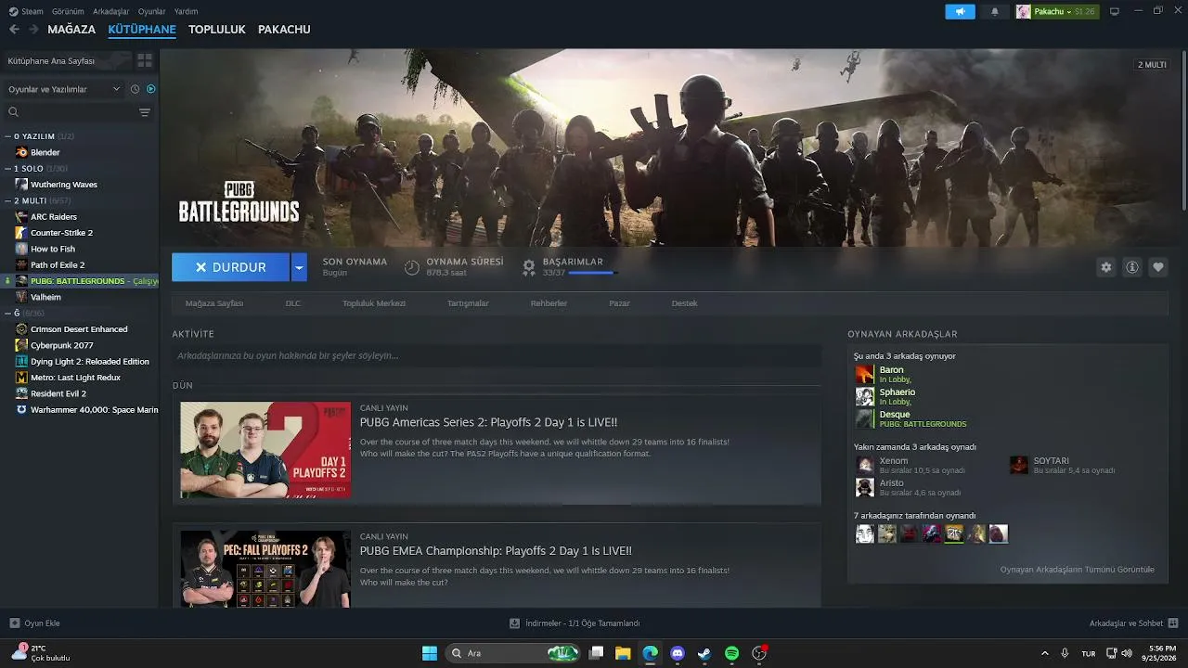1188x668 pixels.
Task: Open the Mağaza Sayfası link
Action: pos(214,303)
